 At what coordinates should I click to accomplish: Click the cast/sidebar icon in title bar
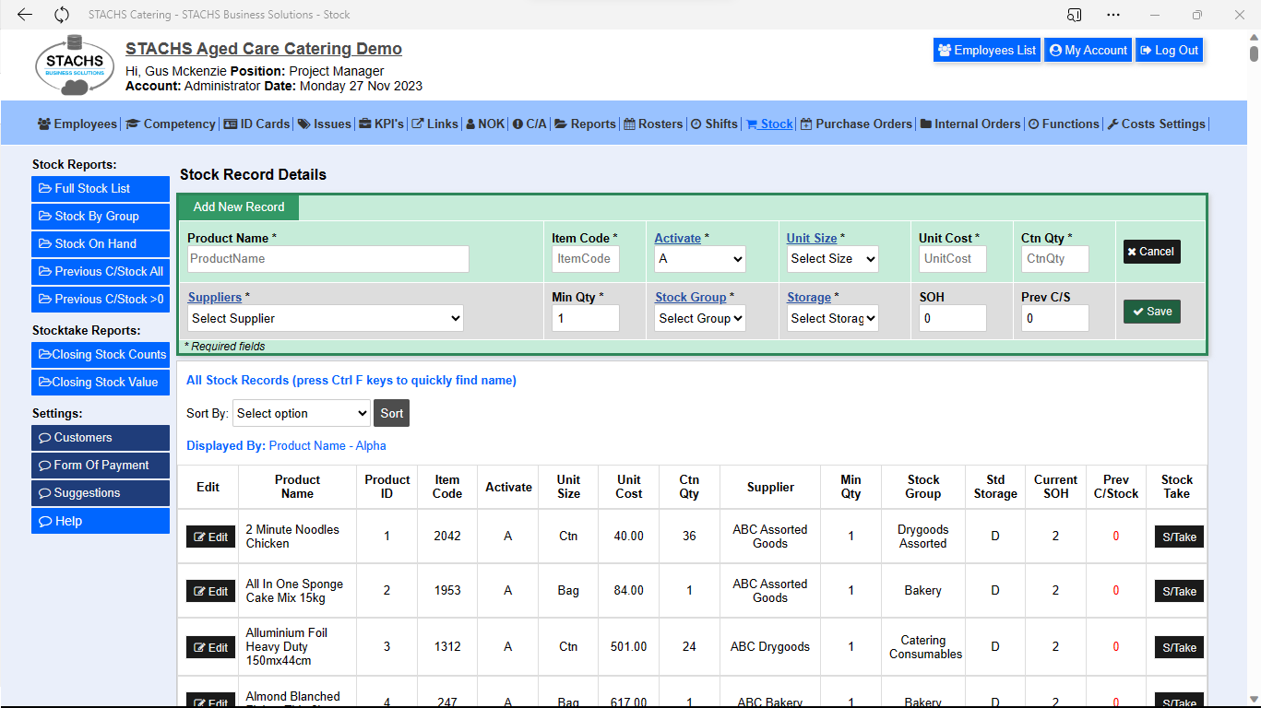point(1074,15)
